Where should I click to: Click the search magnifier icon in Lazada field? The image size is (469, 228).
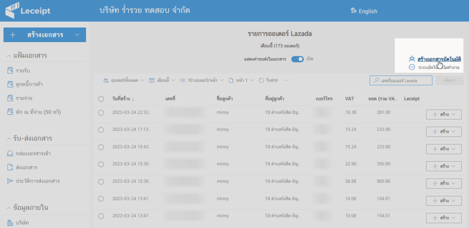376,81
